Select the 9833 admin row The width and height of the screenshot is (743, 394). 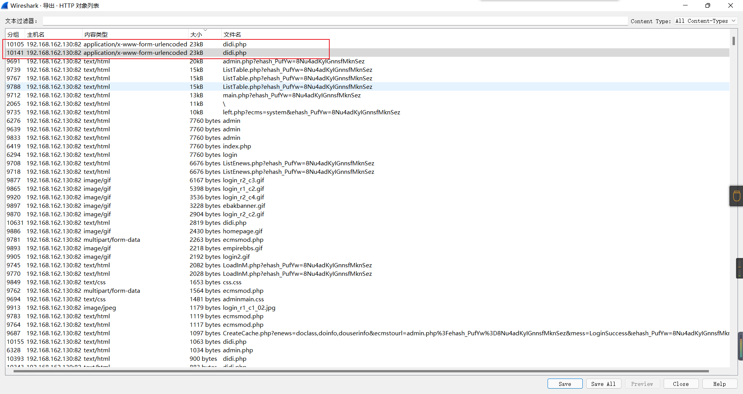pos(367,138)
